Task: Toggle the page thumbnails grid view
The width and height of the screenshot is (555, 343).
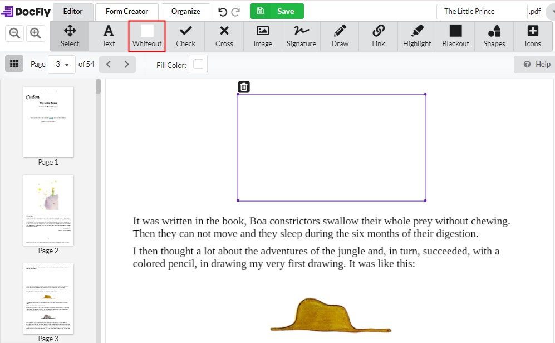Action: 14,64
